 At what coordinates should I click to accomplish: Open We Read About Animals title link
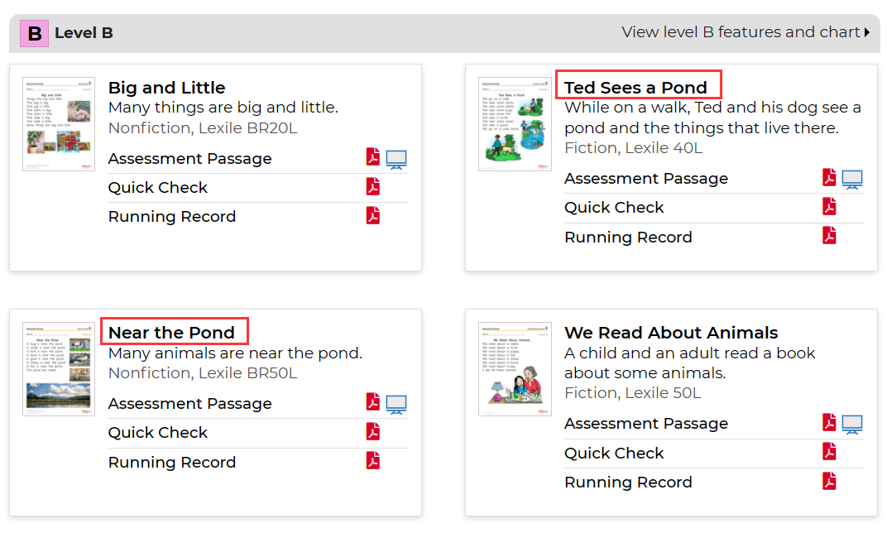tap(671, 333)
